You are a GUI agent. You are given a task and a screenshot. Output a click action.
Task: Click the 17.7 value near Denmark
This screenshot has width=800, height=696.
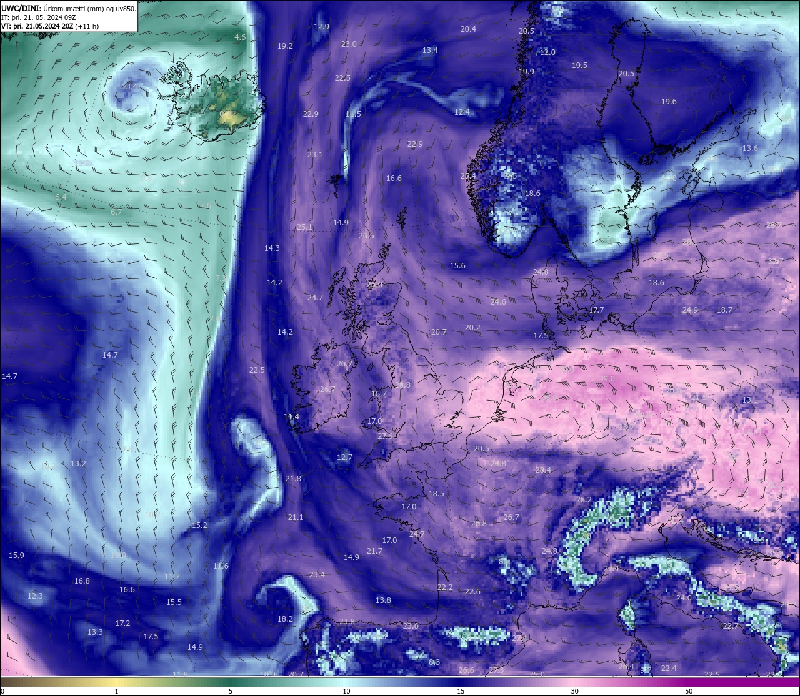pos(597,310)
